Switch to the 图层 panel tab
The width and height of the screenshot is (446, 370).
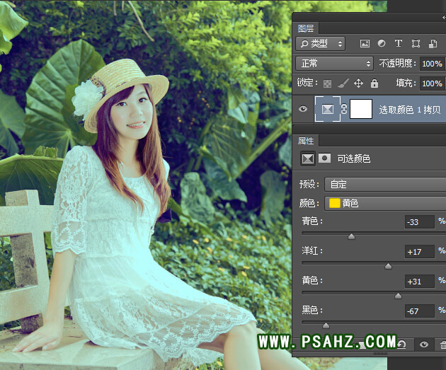point(306,28)
